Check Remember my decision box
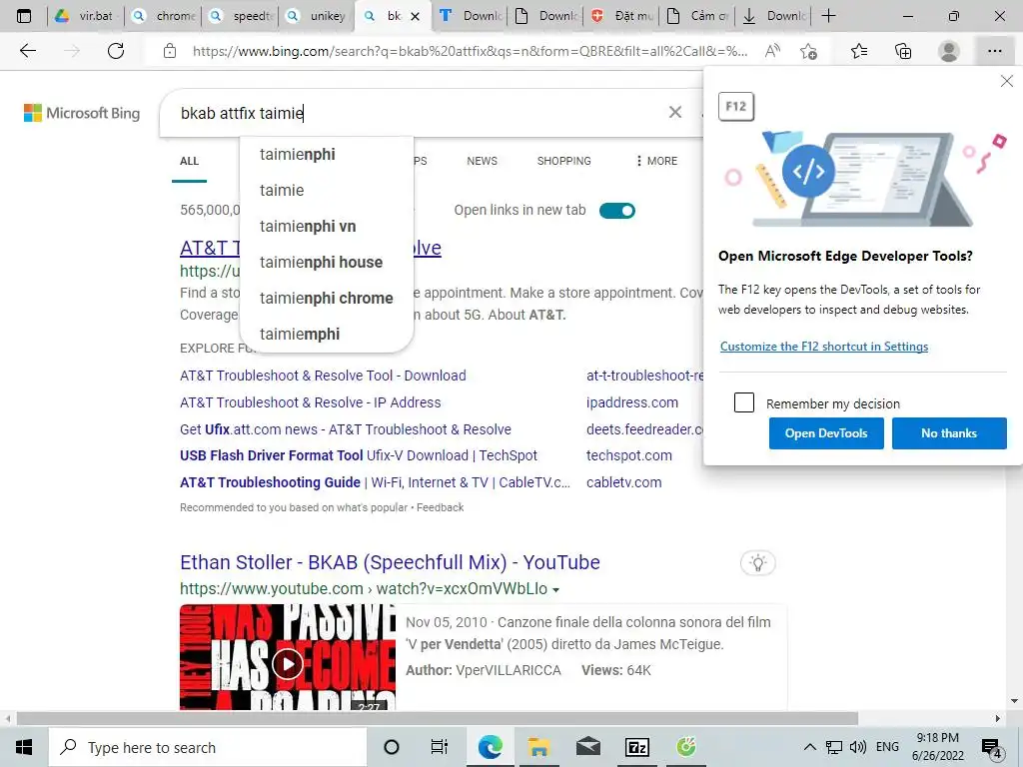This screenshot has width=1023, height=767. tap(743, 402)
